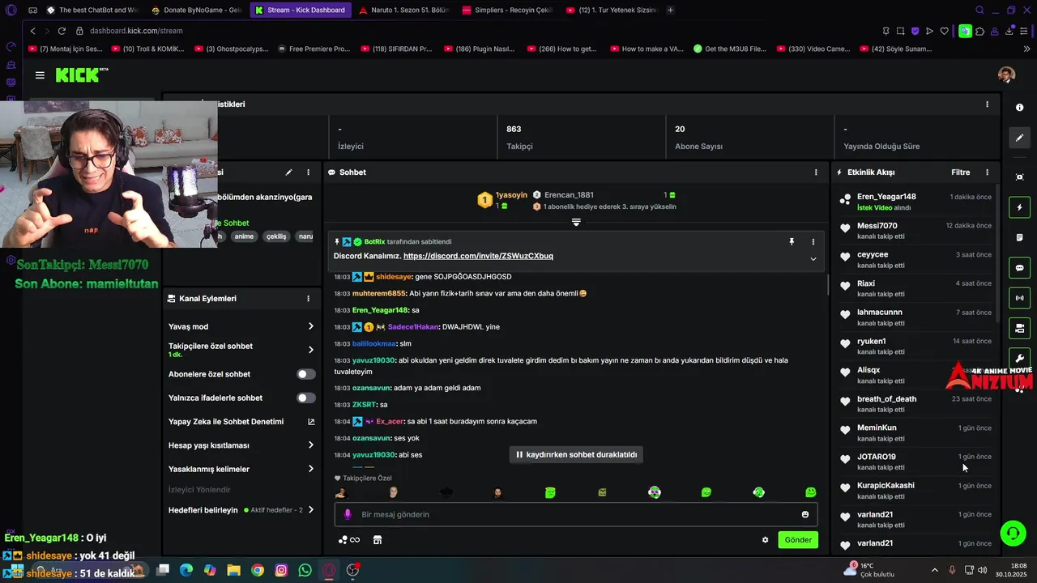Screen dimensions: 1037x583
Task: Open File Explorer from taskbar
Action: coord(233,570)
